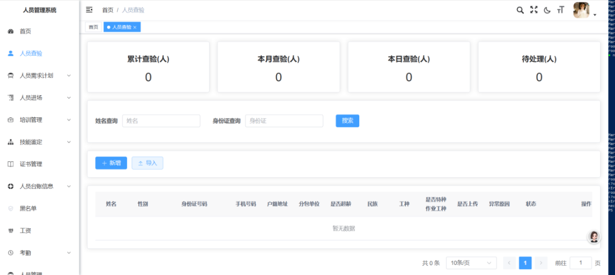Expand the 培训管理 submenu chevron
615x275 pixels.
click(x=69, y=120)
